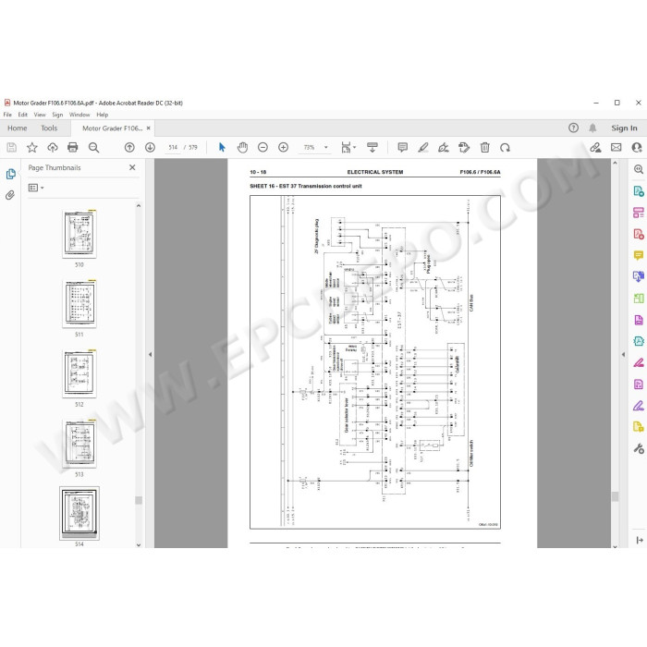Collapse the left navigation pane arrow
This screenshot has height=647, width=647.
click(150, 354)
